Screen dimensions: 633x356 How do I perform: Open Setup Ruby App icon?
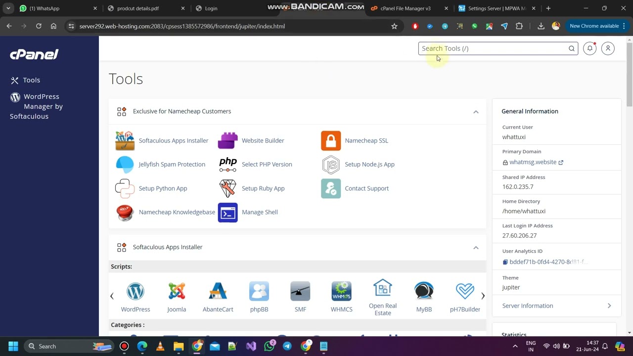[x=227, y=188]
